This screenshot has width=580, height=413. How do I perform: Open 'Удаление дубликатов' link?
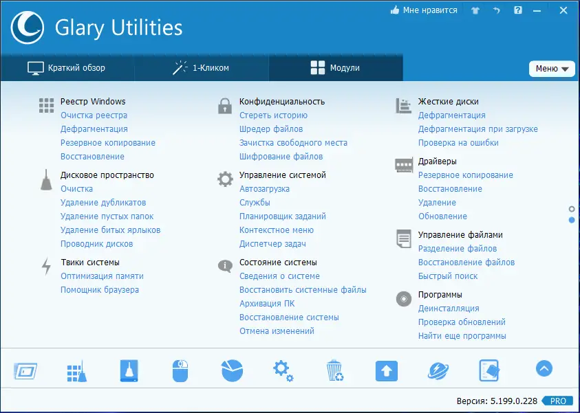pyautogui.click(x=103, y=203)
